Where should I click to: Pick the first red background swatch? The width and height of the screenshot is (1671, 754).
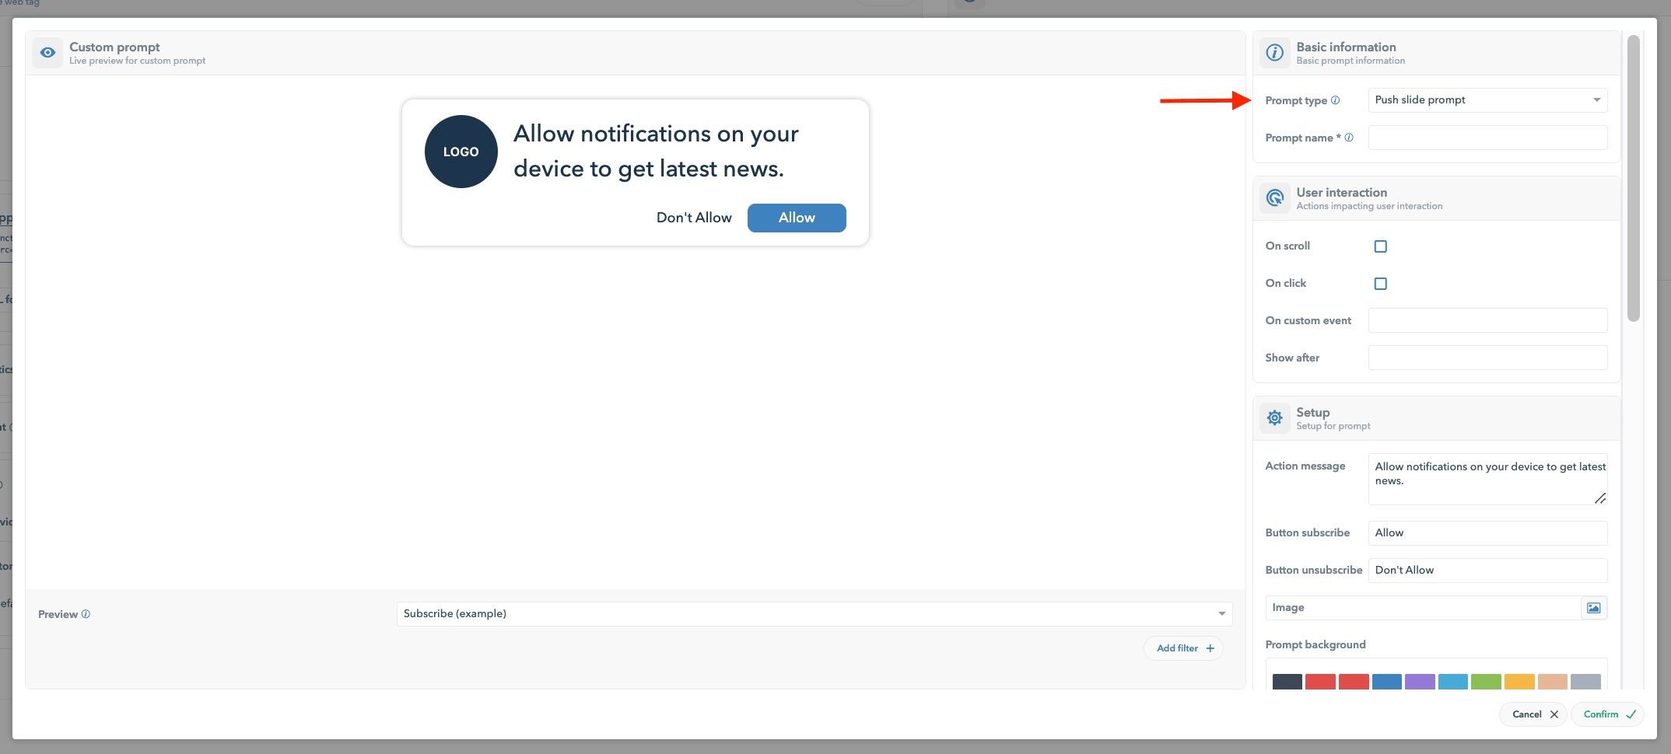tap(1320, 682)
